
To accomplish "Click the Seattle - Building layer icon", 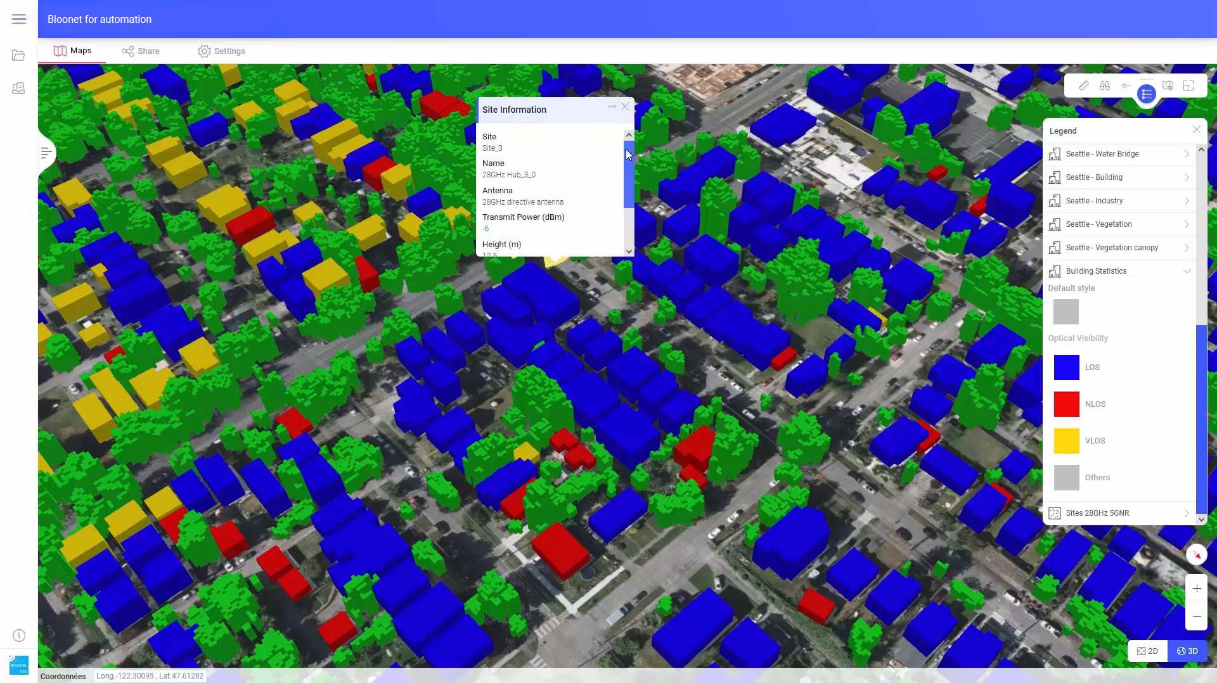I will tap(1055, 177).
